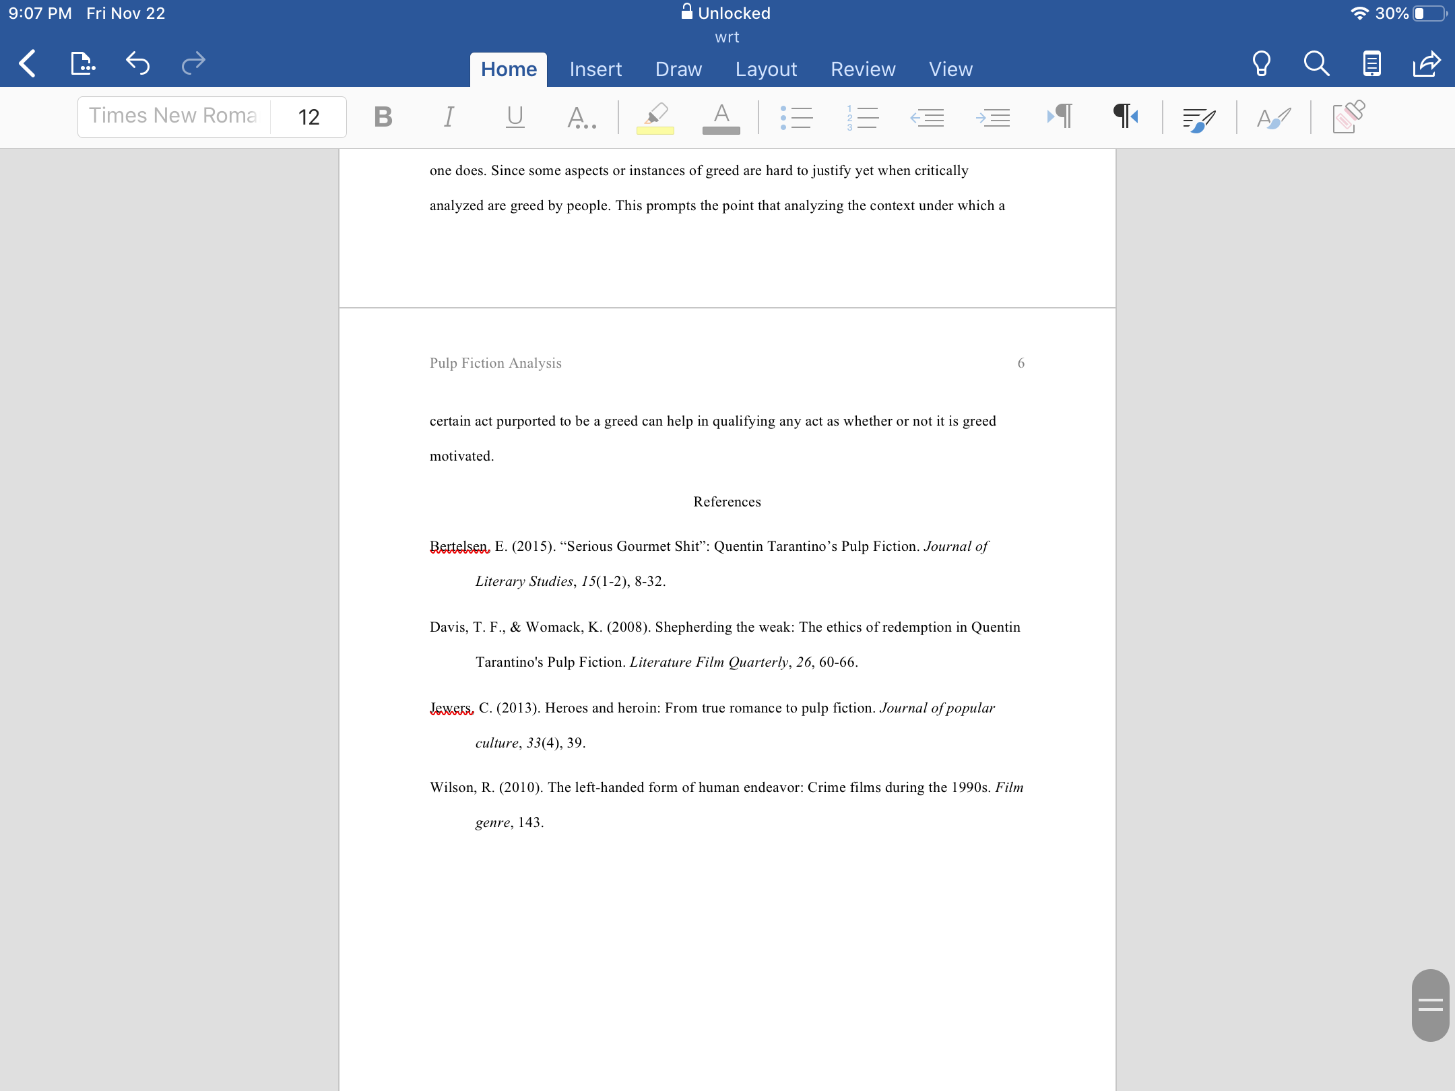Viewport: 1455px width, 1091px height.
Task: Open the Tell Me lightbulb help
Action: [x=1261, y=64]
